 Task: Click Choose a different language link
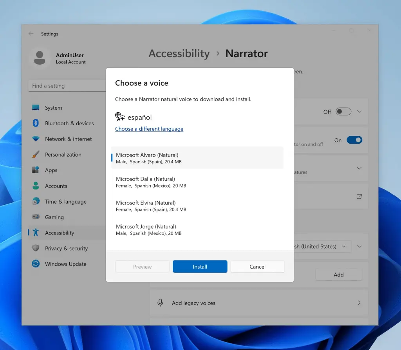click(x=149, y=129)
